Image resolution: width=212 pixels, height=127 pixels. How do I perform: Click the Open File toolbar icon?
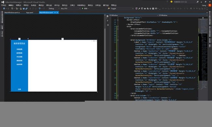[21, 8]
